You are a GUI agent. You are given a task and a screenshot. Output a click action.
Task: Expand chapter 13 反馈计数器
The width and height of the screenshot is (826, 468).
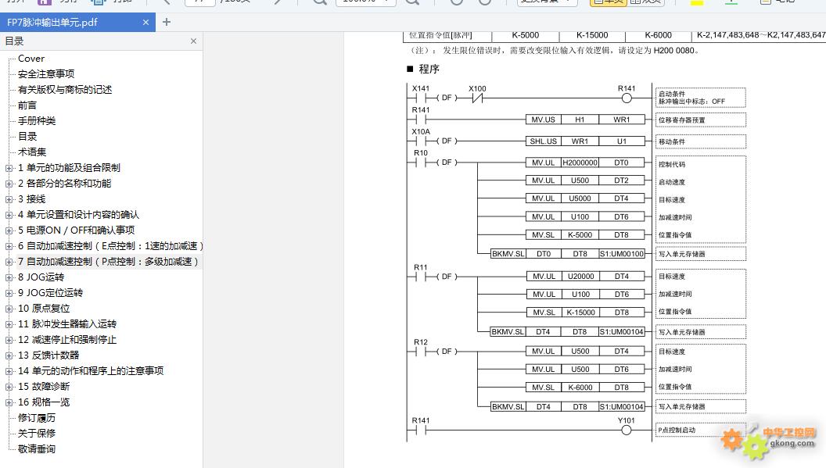click(9, 355)
